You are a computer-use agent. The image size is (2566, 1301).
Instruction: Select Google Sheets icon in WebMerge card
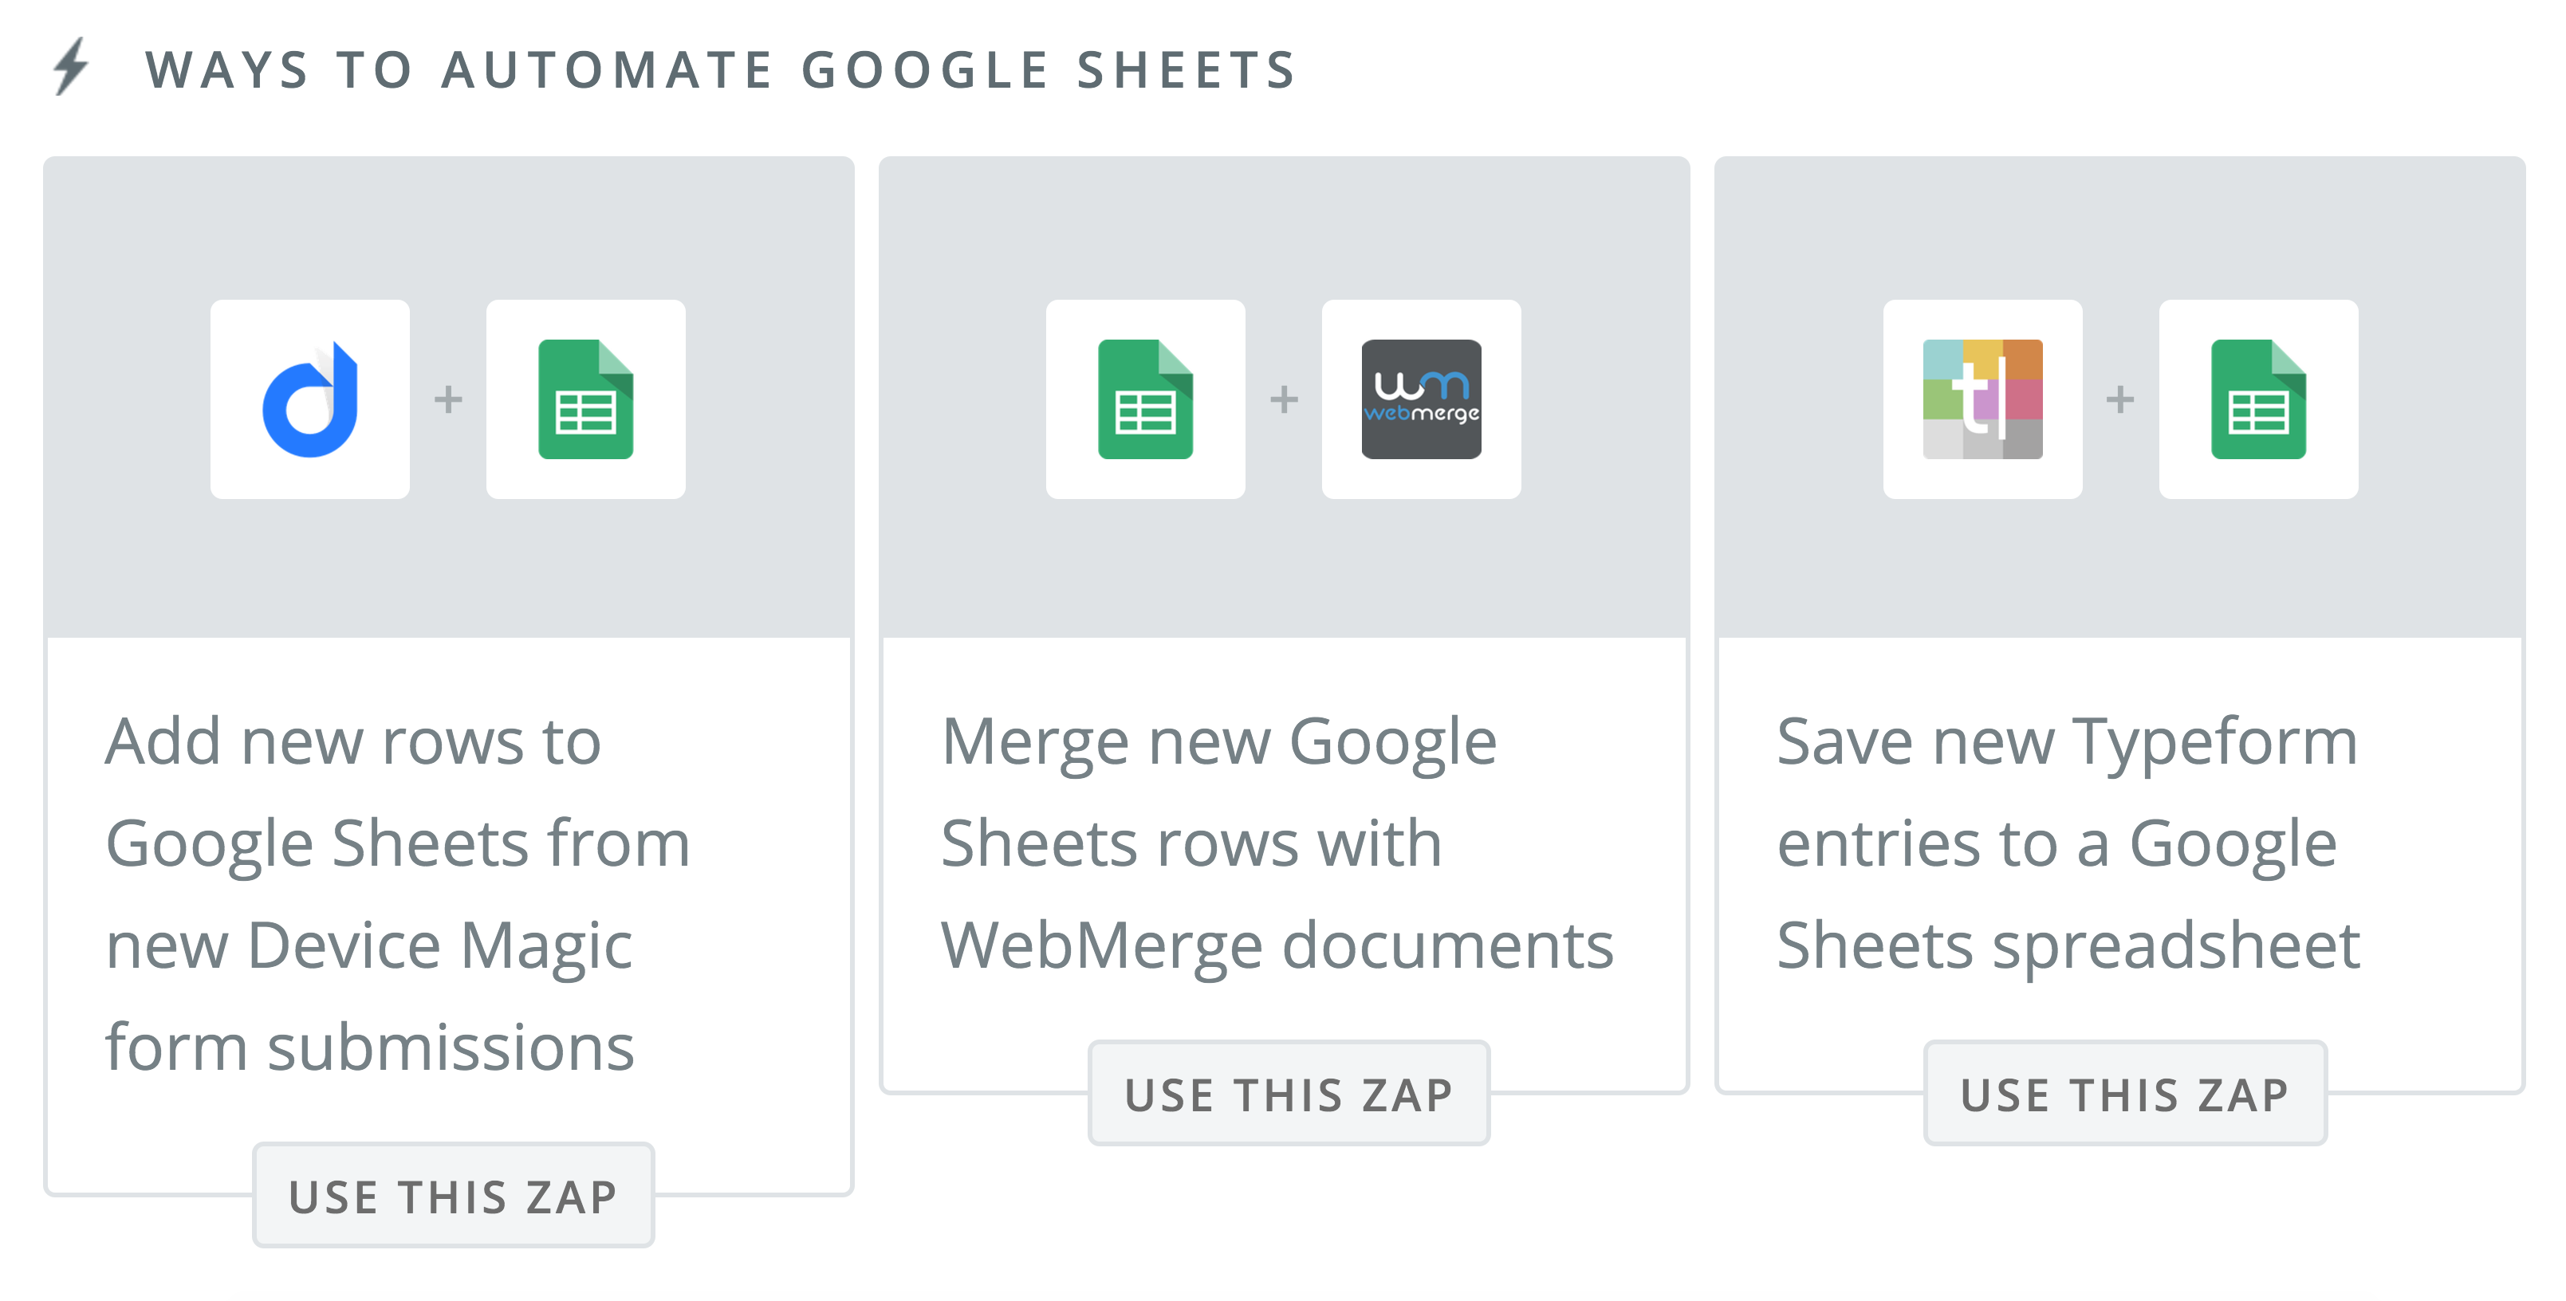click(x=1144, y=399)
